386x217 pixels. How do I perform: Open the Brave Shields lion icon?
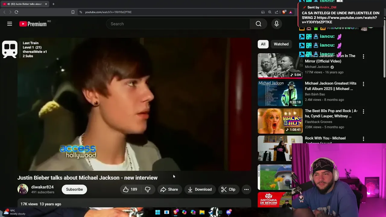tap(284, 12)
